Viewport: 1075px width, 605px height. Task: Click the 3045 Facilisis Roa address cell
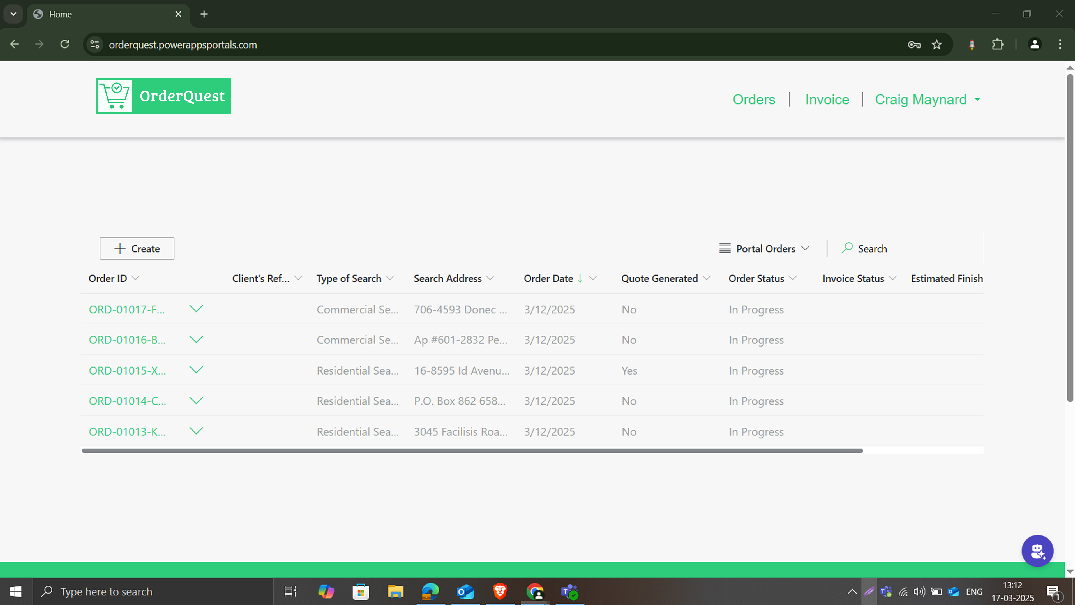click(461, 432)
